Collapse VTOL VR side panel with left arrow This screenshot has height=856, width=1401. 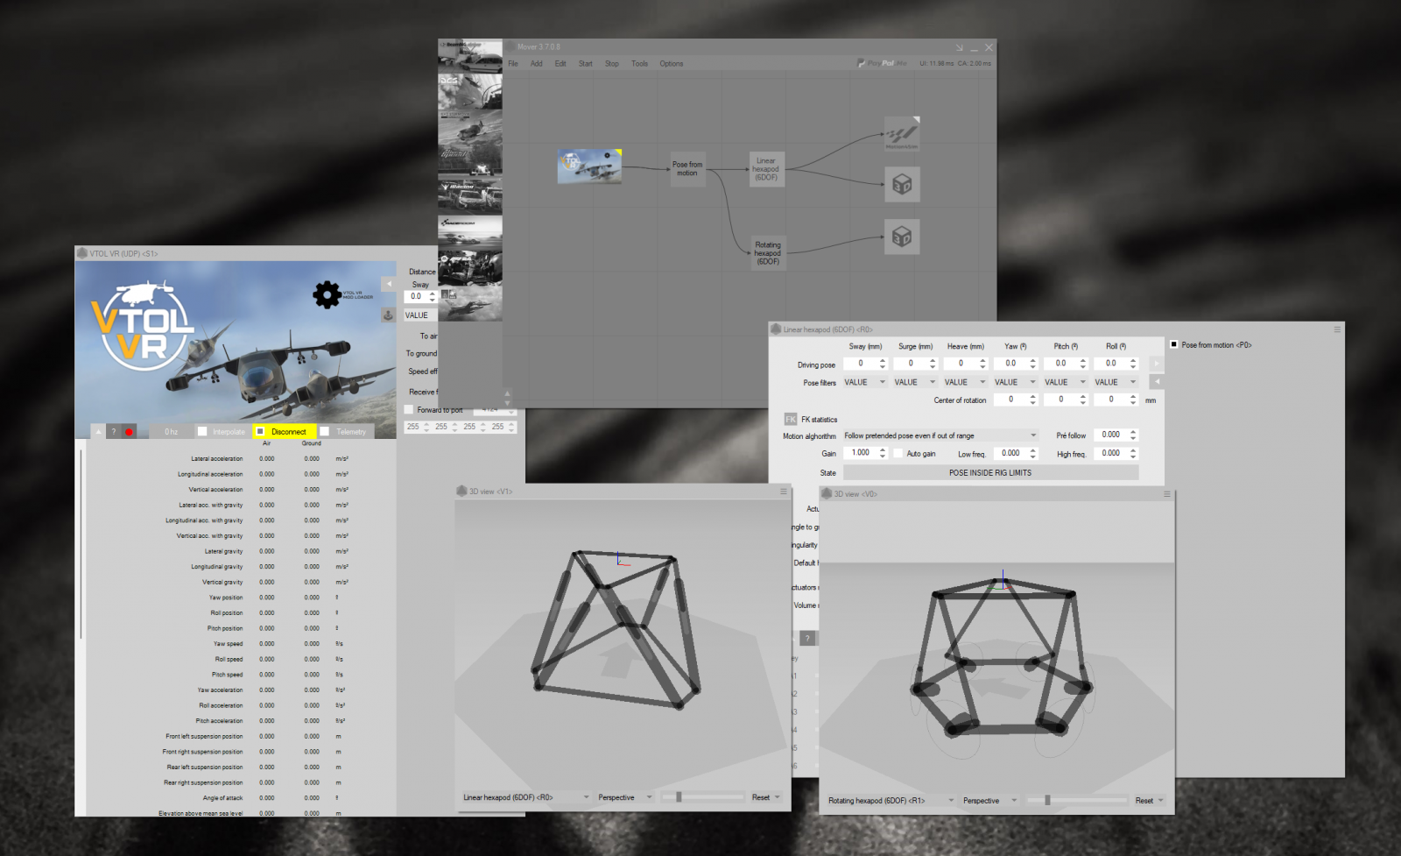coord(388,284)
